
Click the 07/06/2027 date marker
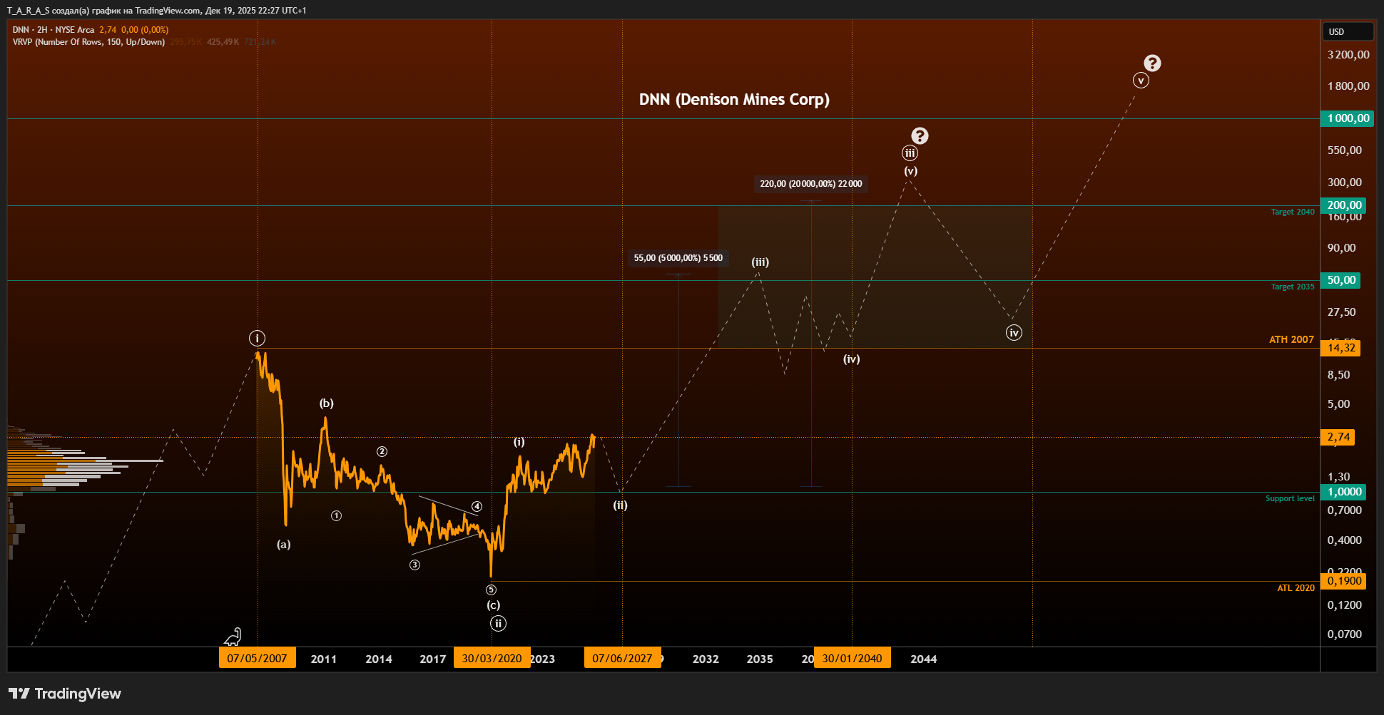[622, 658]
